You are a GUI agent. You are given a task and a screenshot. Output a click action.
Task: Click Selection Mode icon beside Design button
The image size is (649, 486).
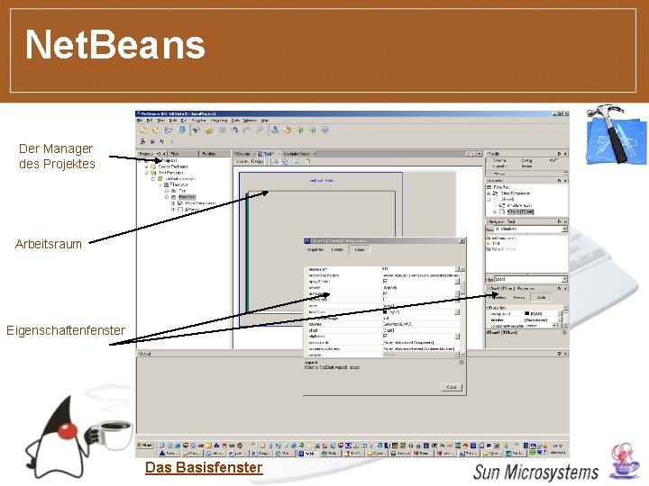click(x=275, y=161)
